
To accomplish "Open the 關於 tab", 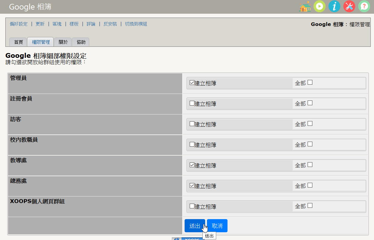I will [63, 42].
